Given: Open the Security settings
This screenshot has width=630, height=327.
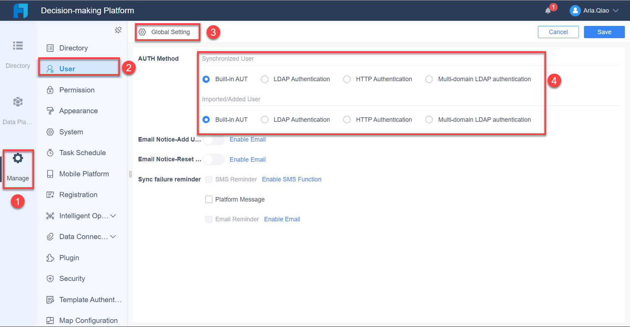Looking at the screenshot, I should 72,279.
